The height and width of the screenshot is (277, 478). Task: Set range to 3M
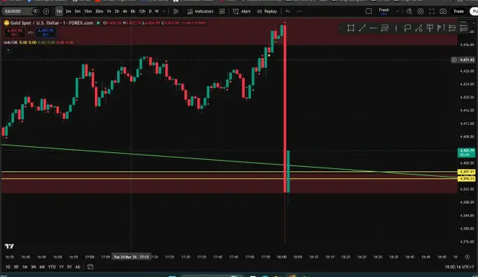pos(33,267)
